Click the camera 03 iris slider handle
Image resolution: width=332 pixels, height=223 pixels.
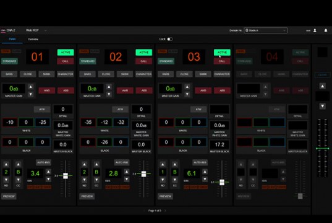tap(222, 182)
